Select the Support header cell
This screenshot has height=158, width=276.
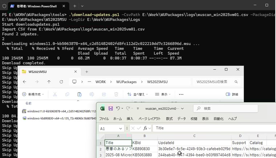click(240, 143)
